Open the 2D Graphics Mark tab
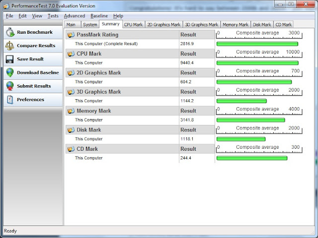Screen dimensions: 318x238 click(164, 25)
